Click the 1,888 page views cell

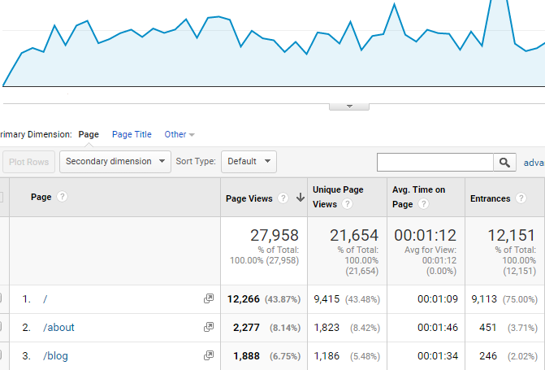pyautogui.click(x=246, y=356)
